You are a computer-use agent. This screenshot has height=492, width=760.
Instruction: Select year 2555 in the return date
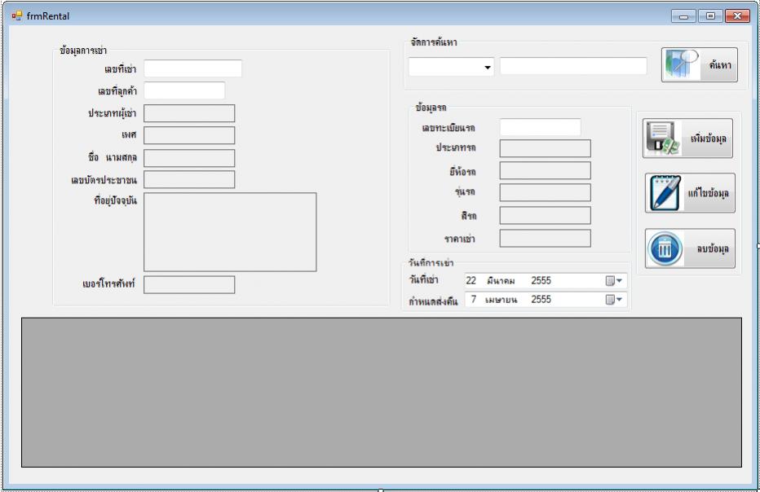click(541, 299)
